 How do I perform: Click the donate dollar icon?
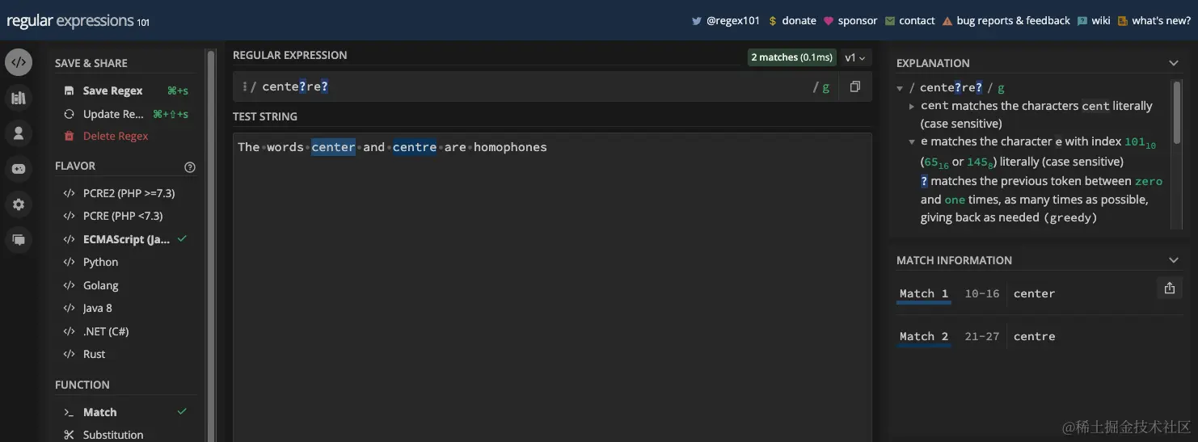[773, 21]
